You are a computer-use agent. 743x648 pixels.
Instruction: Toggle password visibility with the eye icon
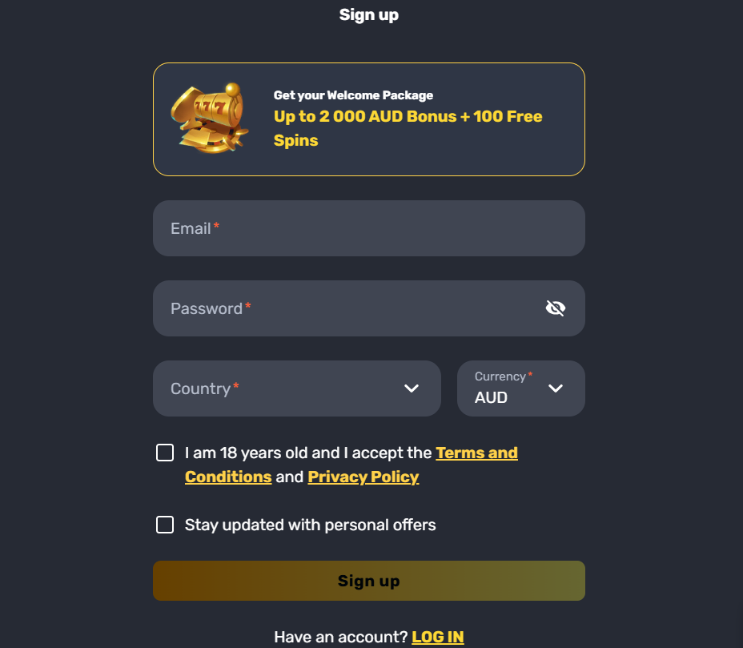[556, 308]
